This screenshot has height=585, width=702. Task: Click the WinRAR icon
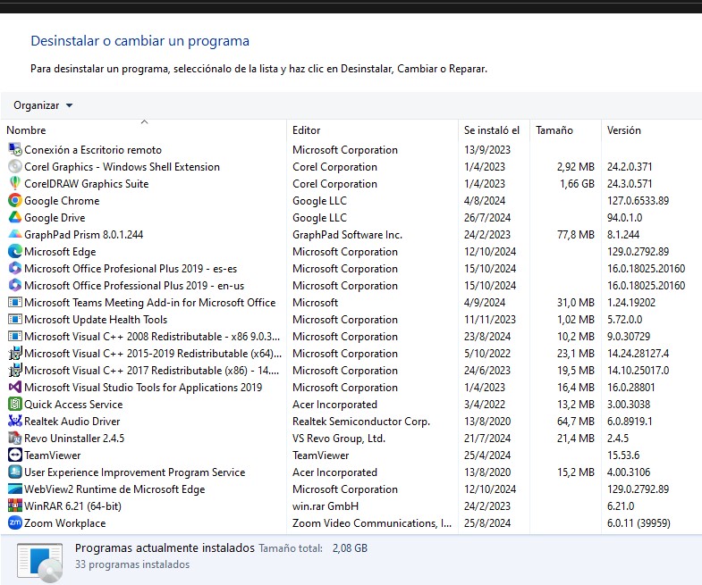click(15, 506)
